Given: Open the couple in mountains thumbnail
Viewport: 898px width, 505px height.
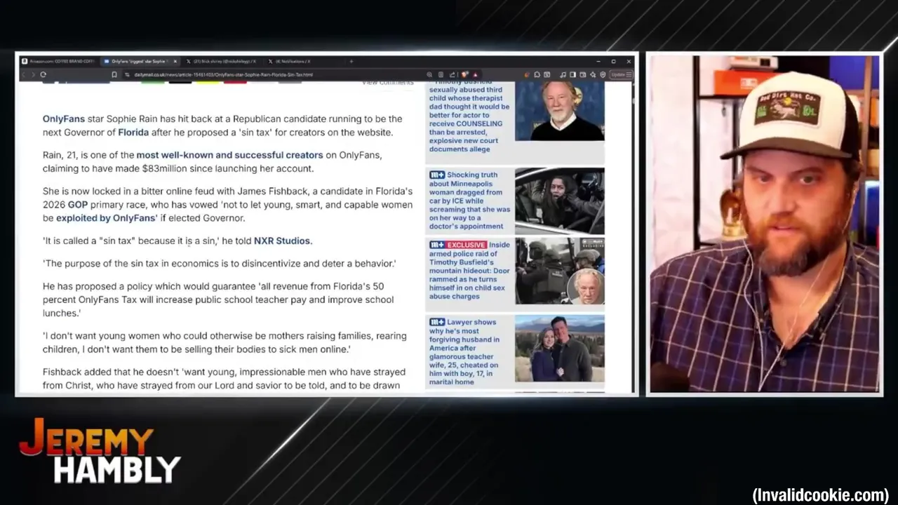Looking at the screenshot, I should [x=560, y=349].
